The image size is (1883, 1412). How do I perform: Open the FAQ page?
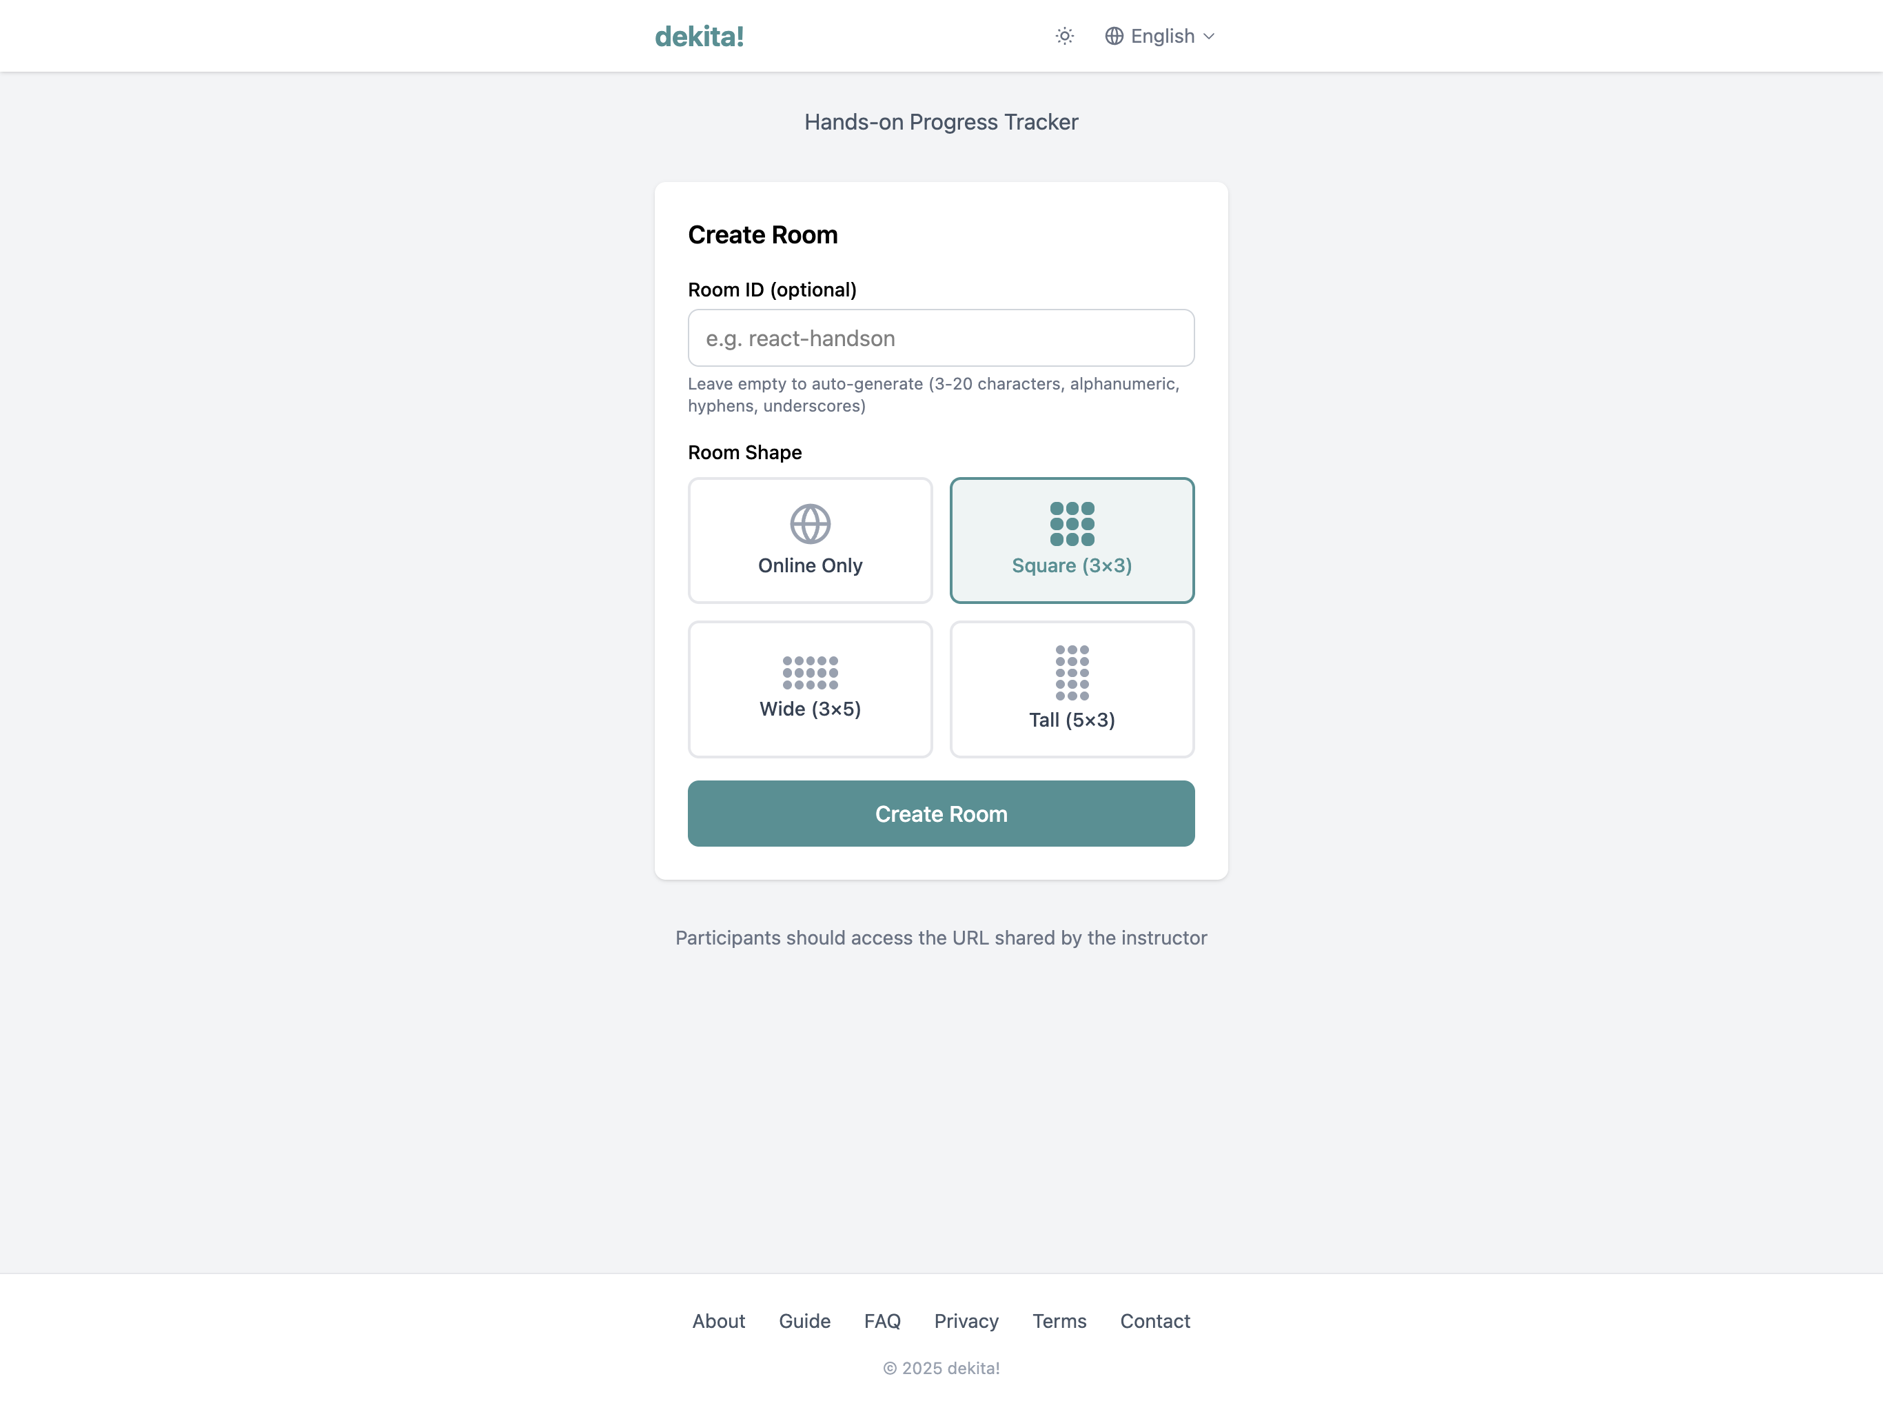click(x=883, y=1321)
